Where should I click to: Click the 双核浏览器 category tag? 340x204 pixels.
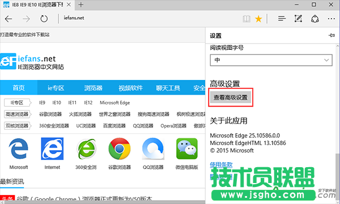coord(18,126)
